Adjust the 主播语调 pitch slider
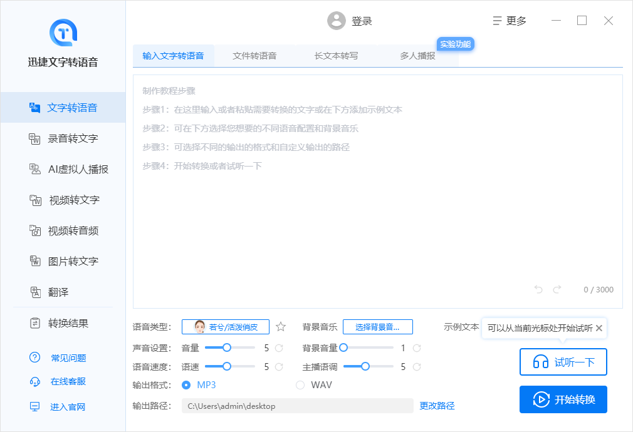633x432 pixels. pyautogui.click(x=368, y=366)
